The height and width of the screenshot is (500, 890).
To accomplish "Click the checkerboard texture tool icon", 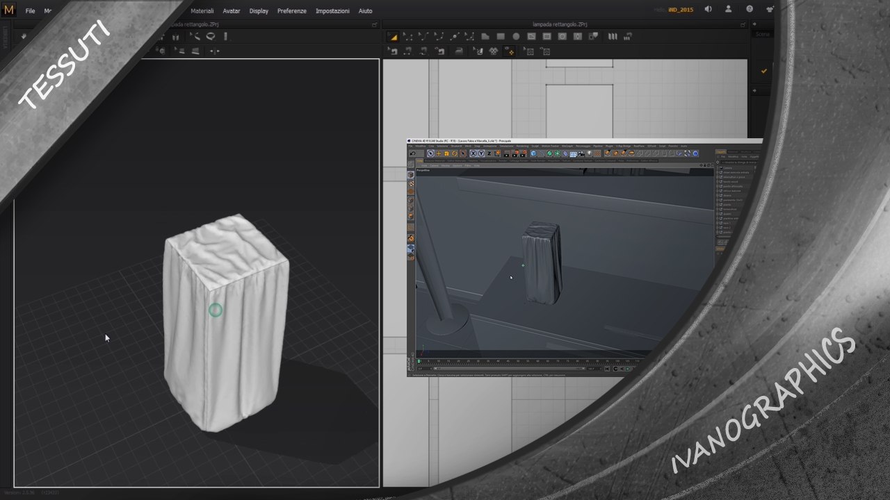I will 494,51.
